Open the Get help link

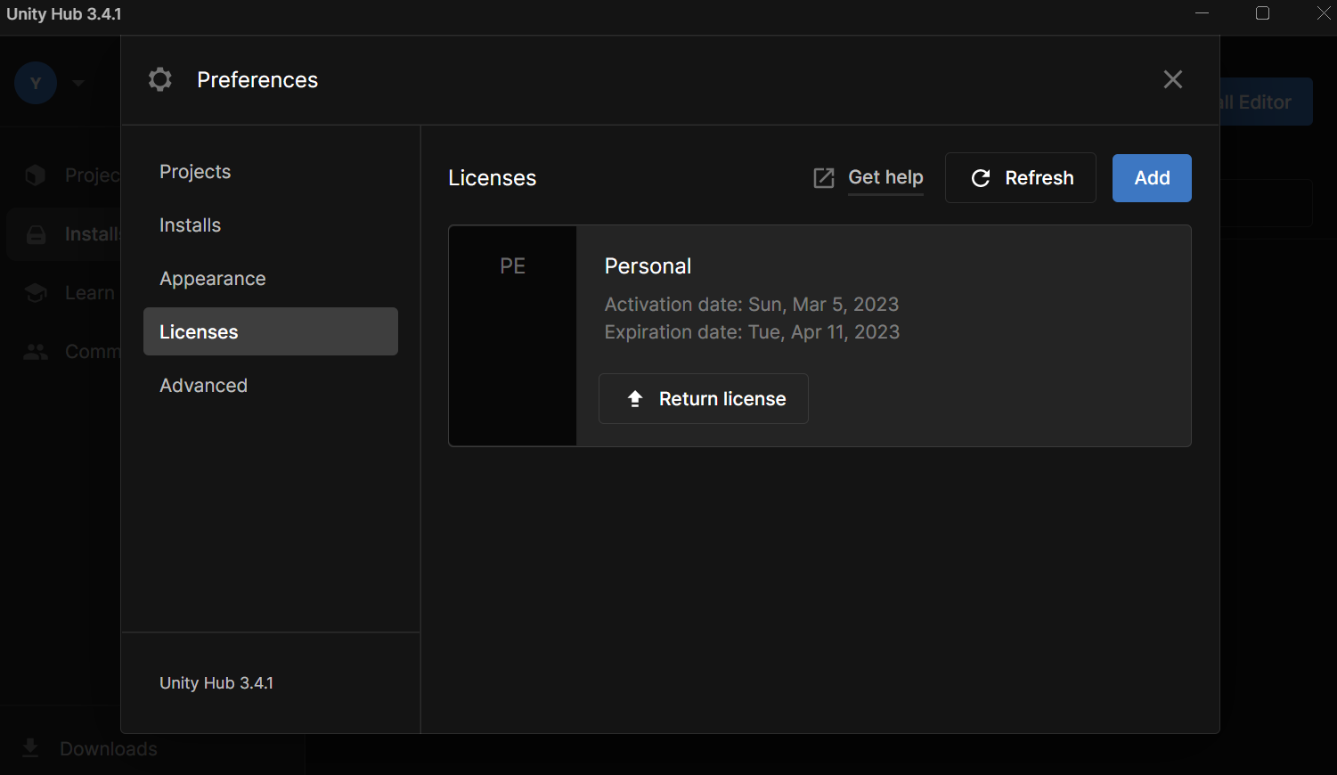pyautogui.click(x=885, y=177)
